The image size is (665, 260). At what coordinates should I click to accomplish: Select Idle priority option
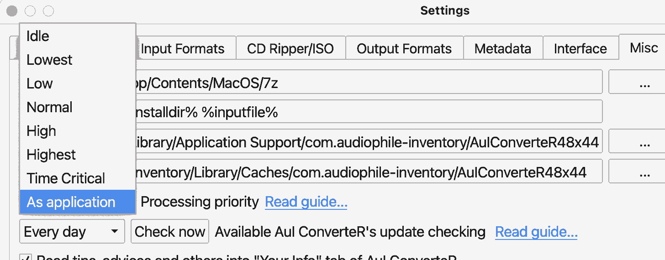click(78, 36)
